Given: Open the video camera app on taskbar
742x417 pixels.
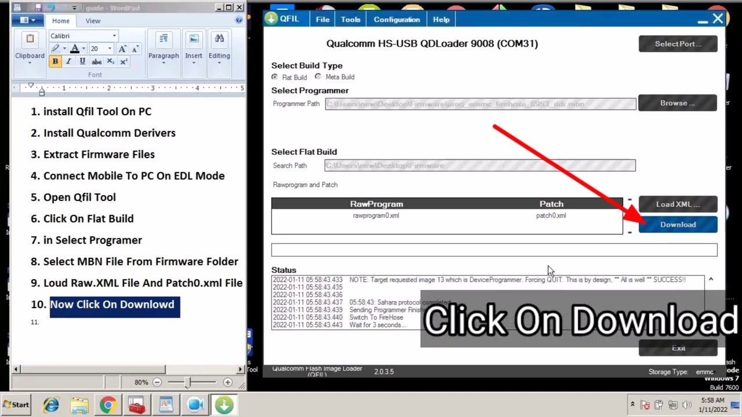Looking at the screenshot, I should (195, 405).
